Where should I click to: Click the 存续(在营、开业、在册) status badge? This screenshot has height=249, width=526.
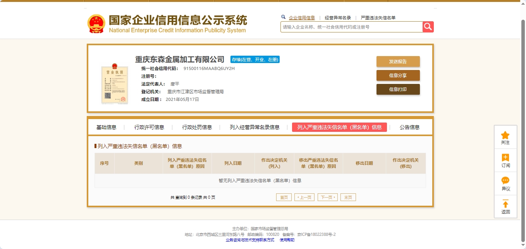[255, 60]
